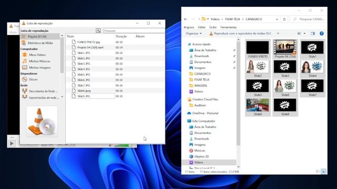The height and width of the screenshot is (189, 337).
Task: Open Audition folder in navigation pane
Action: pos(200,106)
